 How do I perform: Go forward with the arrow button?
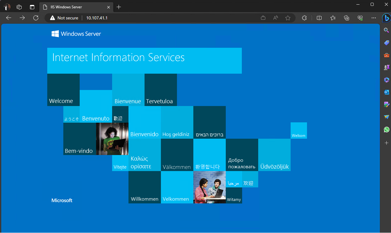pyautogui.click(x=22, y=18)
